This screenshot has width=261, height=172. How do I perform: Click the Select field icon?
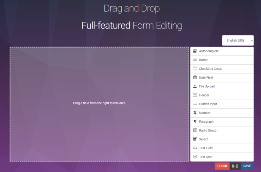195,139
